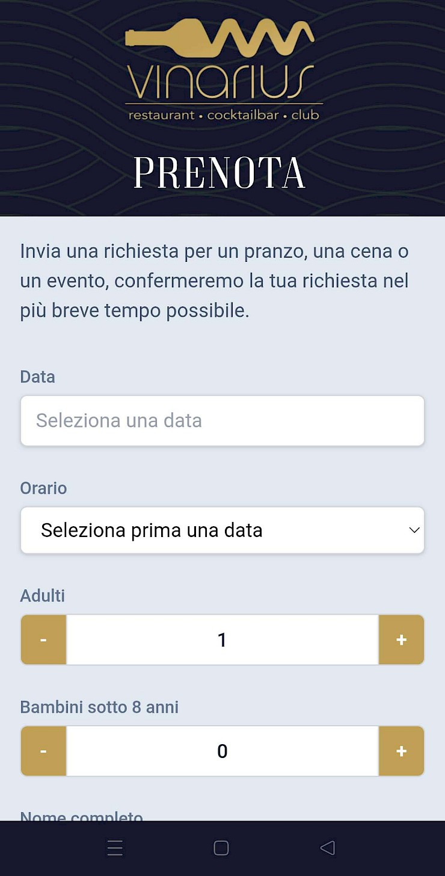Increase Bambini sotto 8 anni count

click(x=402, y=751)
